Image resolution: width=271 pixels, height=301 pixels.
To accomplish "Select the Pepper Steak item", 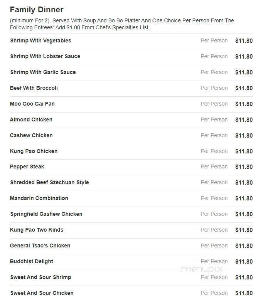I will pyautogui.click(x=27, y=166).
